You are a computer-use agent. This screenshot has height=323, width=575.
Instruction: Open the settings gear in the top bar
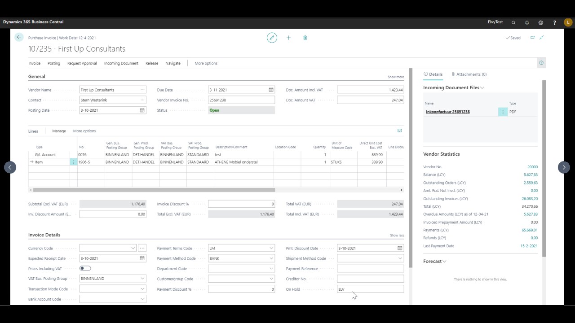(541, 22)
